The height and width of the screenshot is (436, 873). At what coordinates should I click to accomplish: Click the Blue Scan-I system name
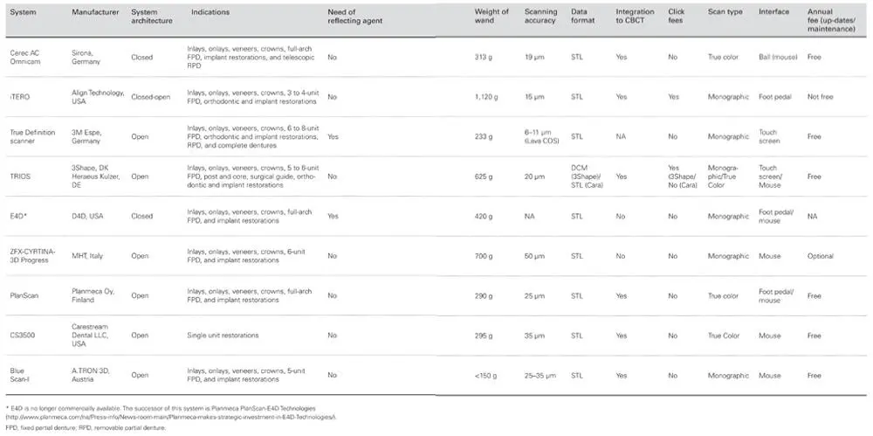[x=20, y=375]
